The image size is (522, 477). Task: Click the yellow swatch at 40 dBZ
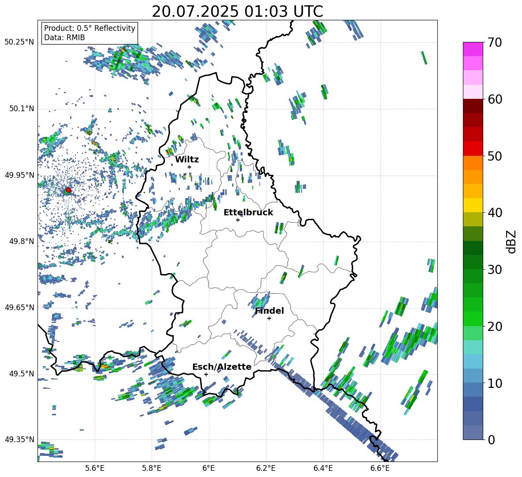coord(473,205)
